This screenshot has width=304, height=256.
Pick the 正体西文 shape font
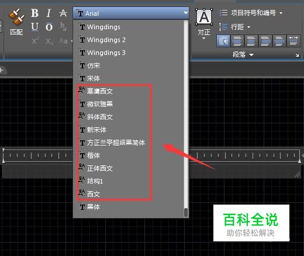[129, 168]
